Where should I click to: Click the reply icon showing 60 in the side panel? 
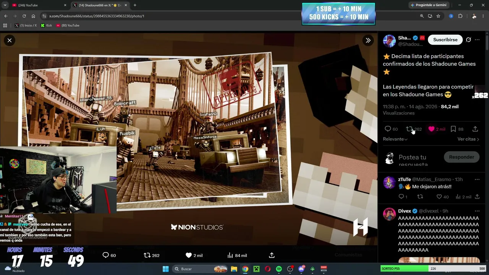388,129
